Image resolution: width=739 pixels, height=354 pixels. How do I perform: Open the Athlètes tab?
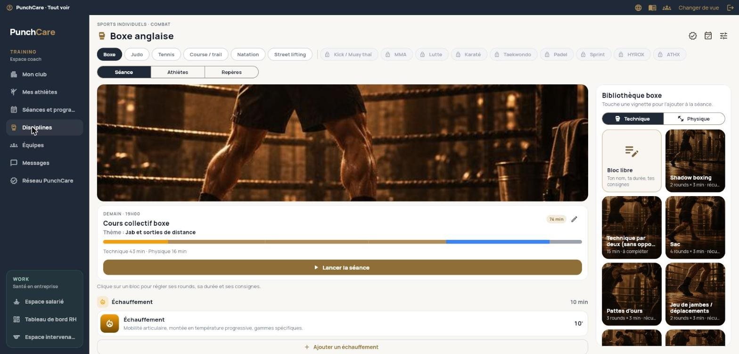(x=178, y=72)
